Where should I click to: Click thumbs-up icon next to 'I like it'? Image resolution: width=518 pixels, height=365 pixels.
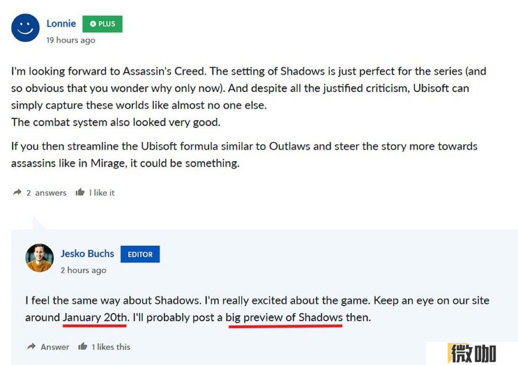coord(80,192)
